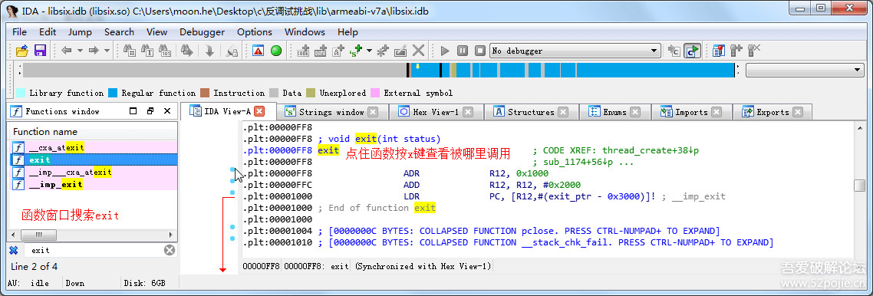The height and width of the screenshot is (296, 873).
Task: Click the edit pencil toolbar icon
Action: (x=400, y=51)
